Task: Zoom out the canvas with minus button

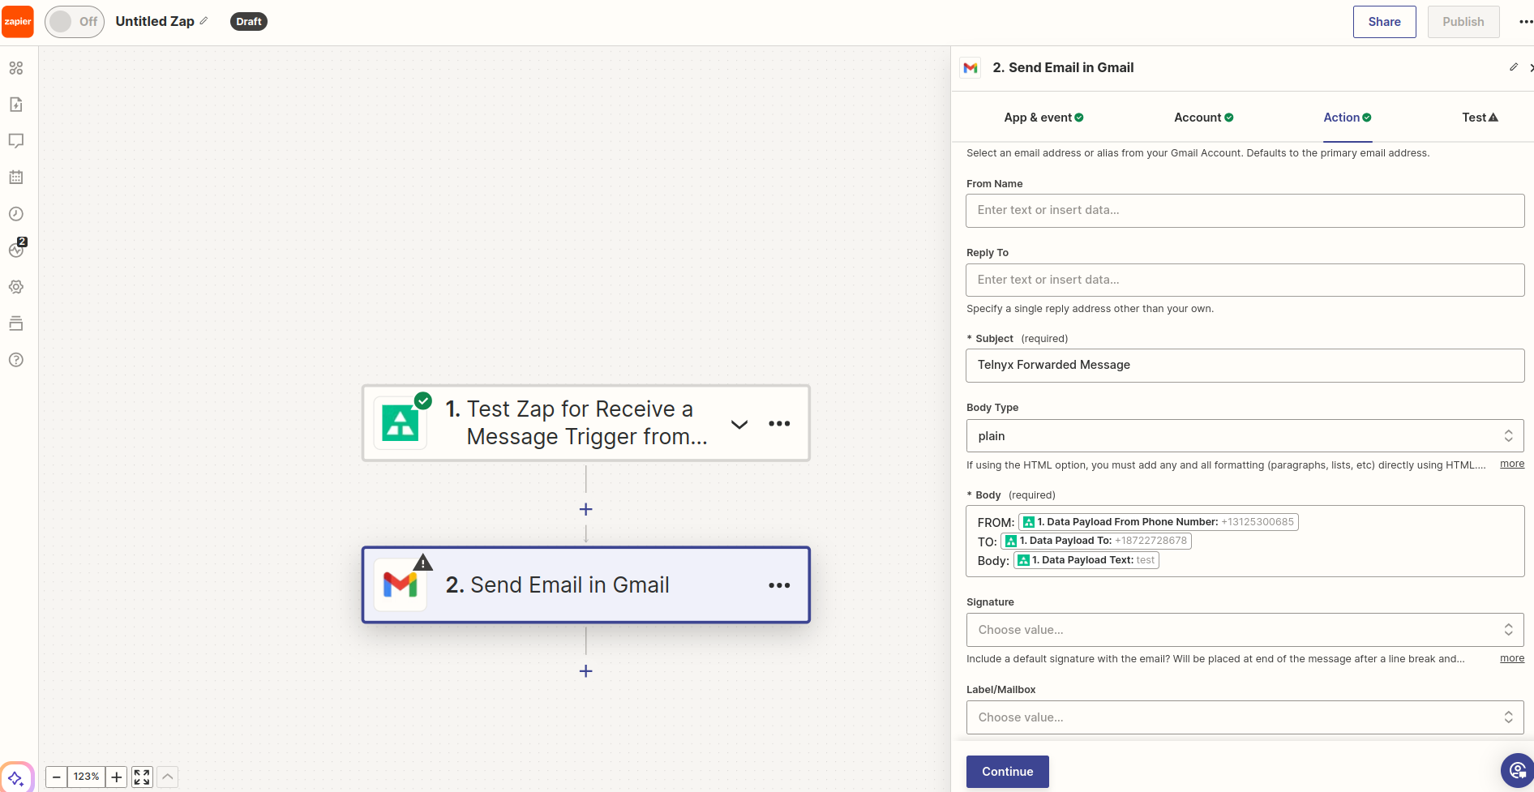Action: (x=57, y=777)
